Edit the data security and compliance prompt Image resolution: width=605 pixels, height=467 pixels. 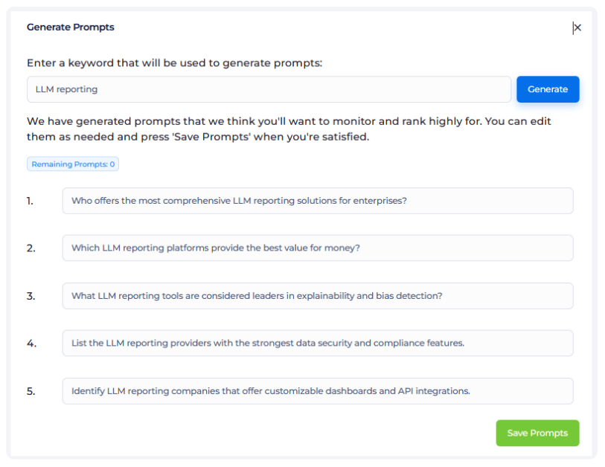pyautogui.click(x=318, y=344)
